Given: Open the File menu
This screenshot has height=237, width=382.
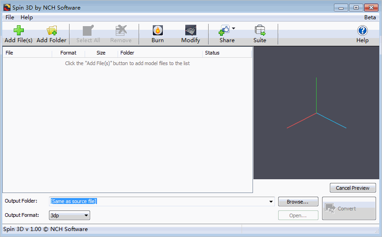Looking at the screenshot, I should pos(10,17).
